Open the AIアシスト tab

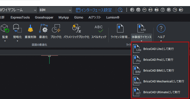95,17
